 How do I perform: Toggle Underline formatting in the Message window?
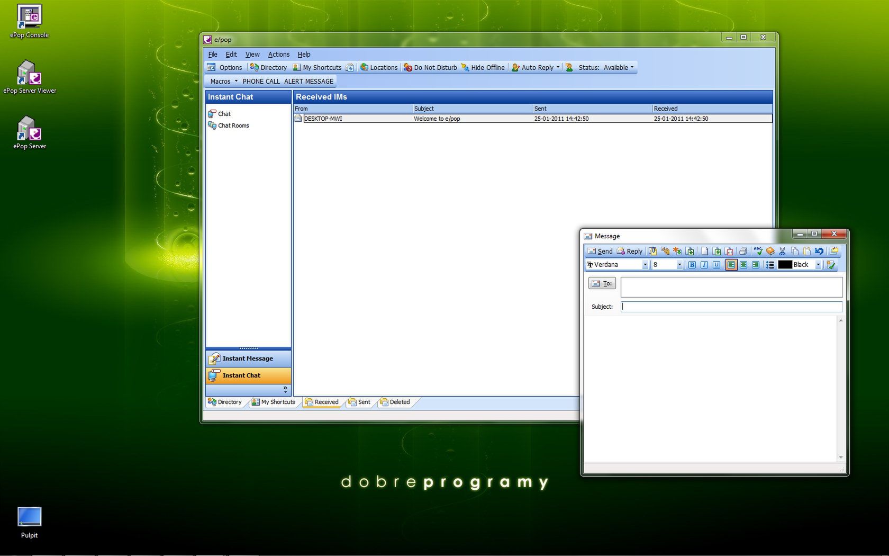(716, 265)
